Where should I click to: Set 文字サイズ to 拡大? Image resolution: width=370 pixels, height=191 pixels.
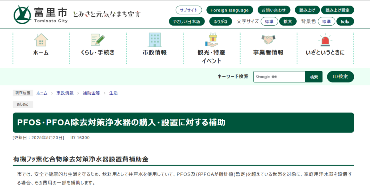pyautogui.click(x=288, y=21)
